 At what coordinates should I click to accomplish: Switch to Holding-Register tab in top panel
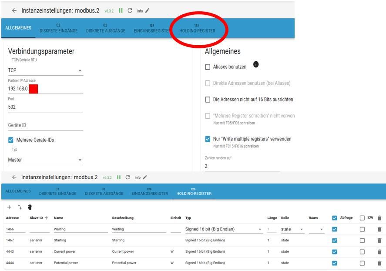coord(197,28)
